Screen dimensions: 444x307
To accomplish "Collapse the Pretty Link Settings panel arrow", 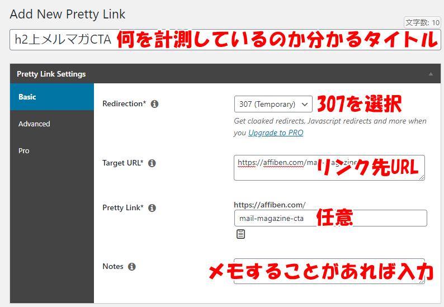I will pyautogui.click(x=431, y=74).
